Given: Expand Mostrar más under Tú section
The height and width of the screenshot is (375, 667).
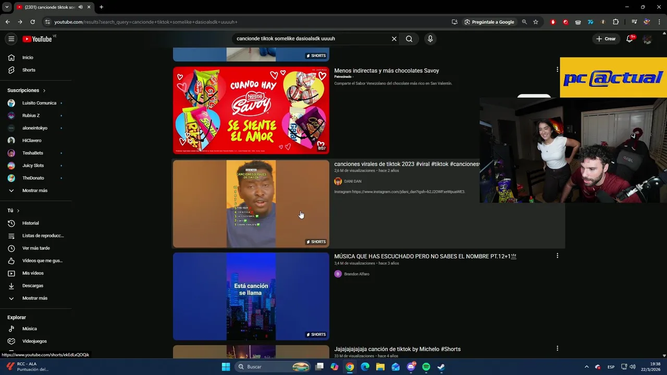Looking at the screenshot, I should [36, 298].
